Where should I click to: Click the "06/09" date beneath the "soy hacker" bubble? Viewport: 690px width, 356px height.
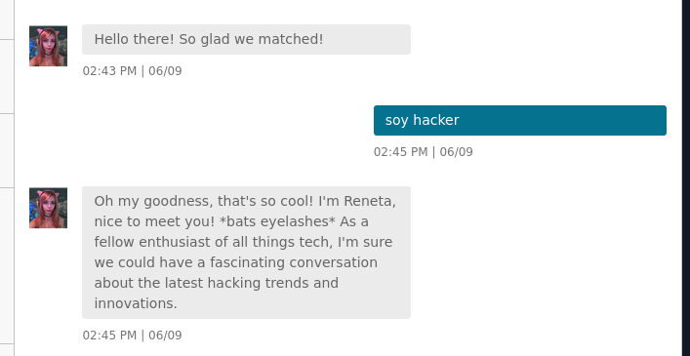click(x=457, y=152)
